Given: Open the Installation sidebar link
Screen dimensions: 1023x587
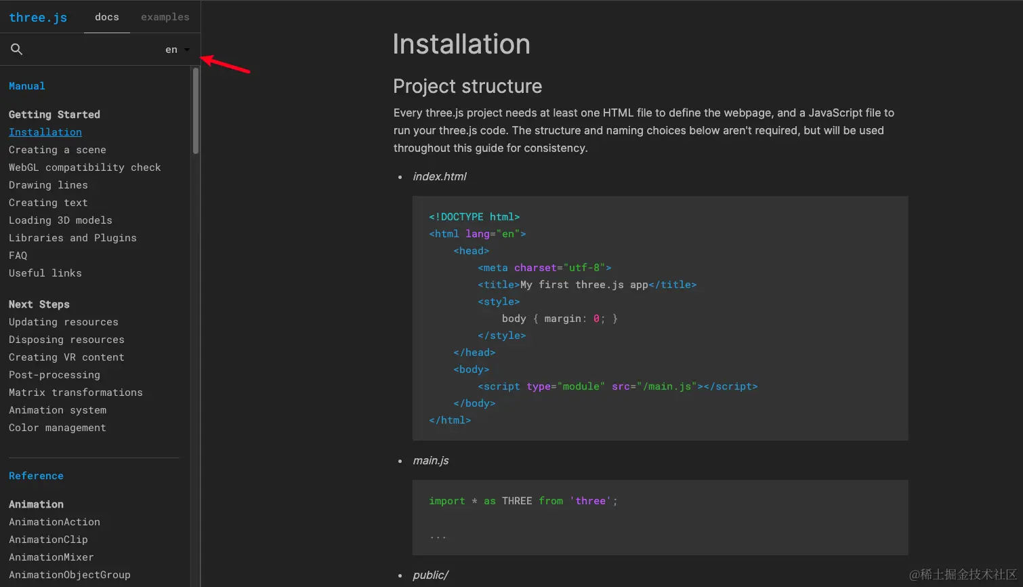Looking at the screenshot, I should click(x=45, y=132).
